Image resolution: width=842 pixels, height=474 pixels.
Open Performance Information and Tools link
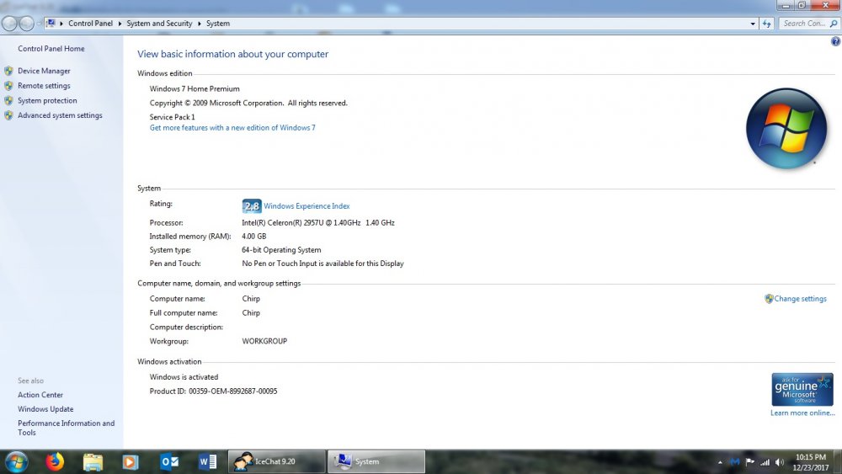pos(66,428)
